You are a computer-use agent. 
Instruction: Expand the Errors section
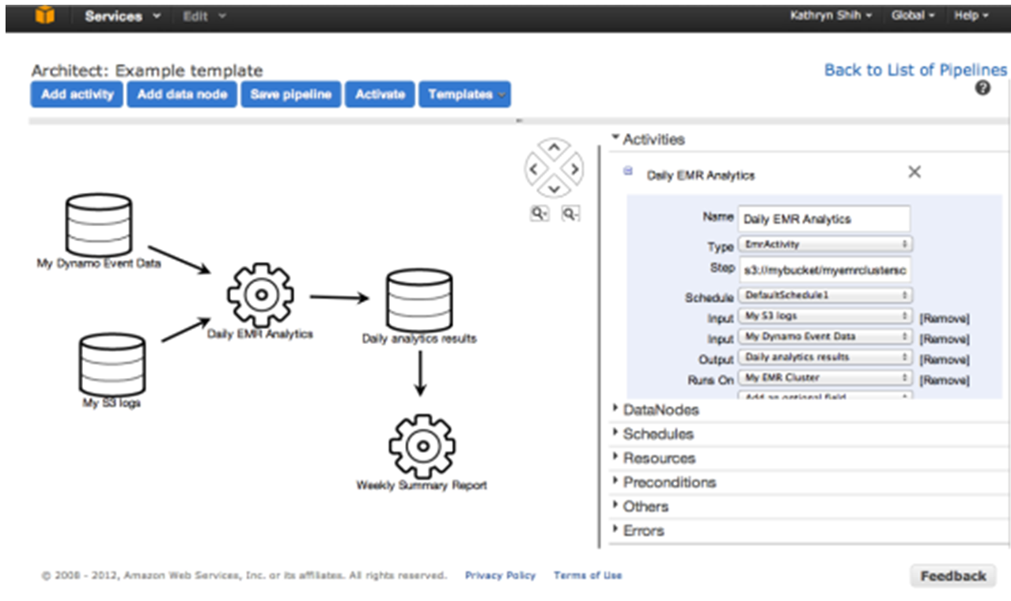638,531
